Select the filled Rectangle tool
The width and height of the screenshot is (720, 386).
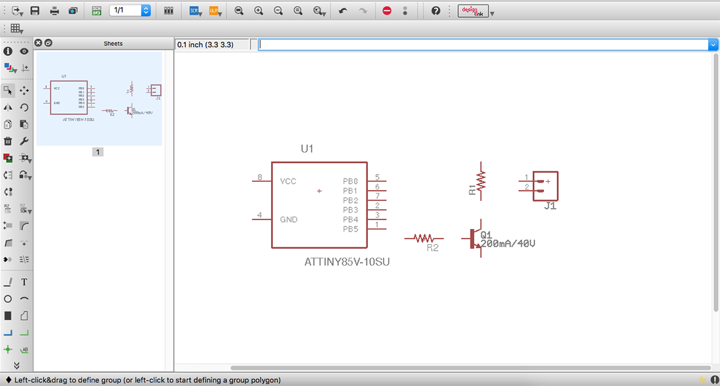click(8, 316)
